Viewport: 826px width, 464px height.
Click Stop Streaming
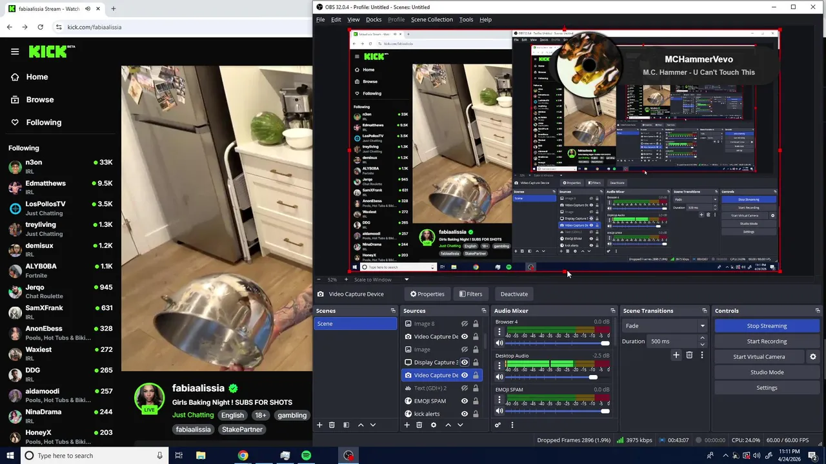pyautogui.click(x=767, y=326)
